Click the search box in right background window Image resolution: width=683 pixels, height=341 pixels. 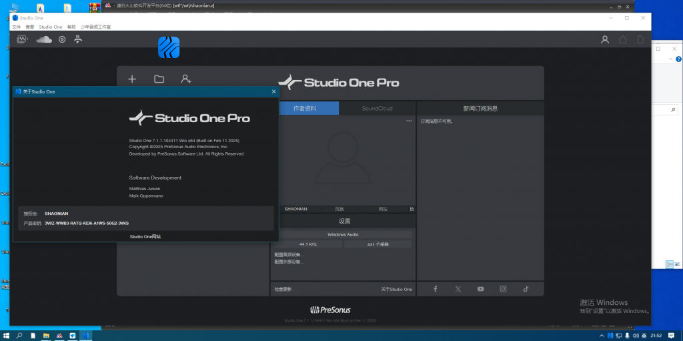click(x=665, y=109)
